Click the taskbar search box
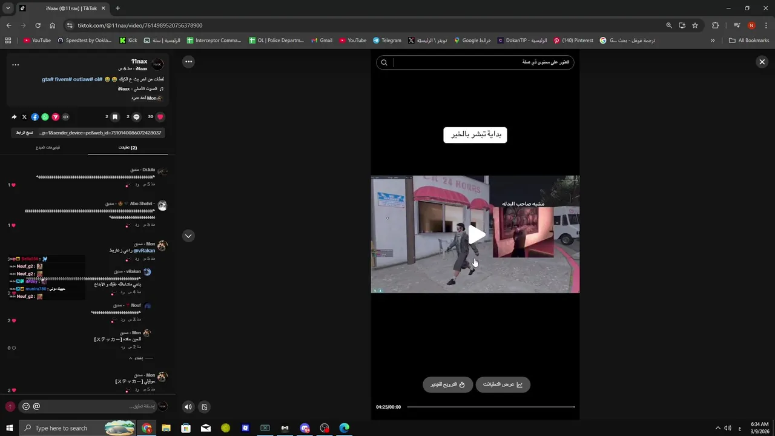The width and height of the screenshot is (775, 436). click(x=79, y=428)
